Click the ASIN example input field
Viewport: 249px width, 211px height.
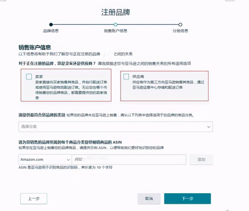(x=129, y=159)
